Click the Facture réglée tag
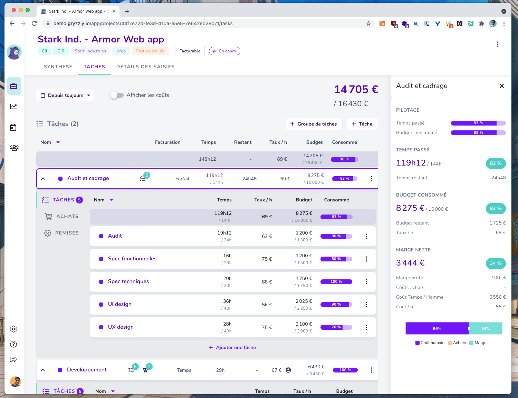 coord(150,51)
